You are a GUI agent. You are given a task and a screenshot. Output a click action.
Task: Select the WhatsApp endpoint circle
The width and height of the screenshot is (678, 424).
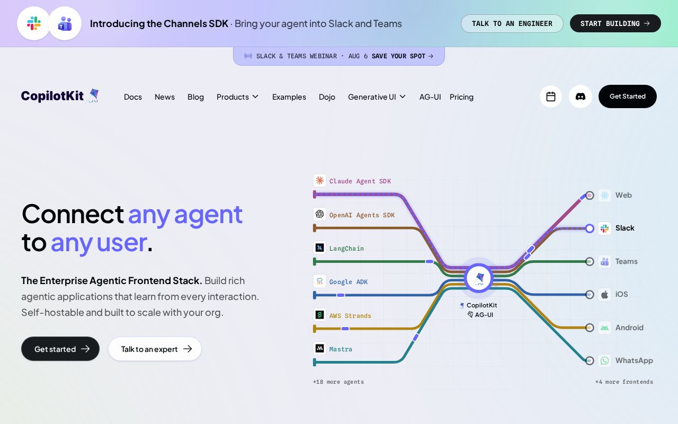pos(590,361)
